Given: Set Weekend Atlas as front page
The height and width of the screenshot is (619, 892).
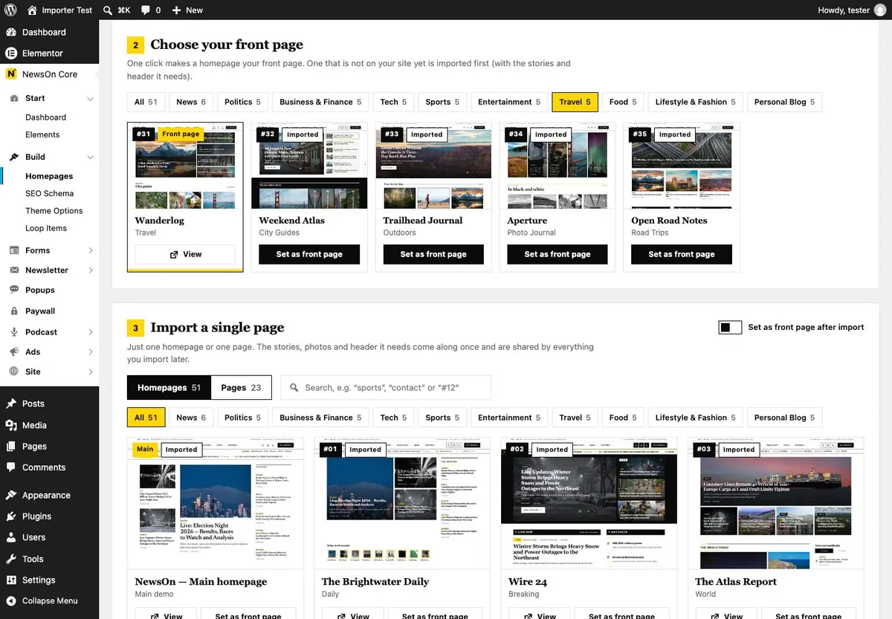Looking at the screenshot, I should pos(309,254).
